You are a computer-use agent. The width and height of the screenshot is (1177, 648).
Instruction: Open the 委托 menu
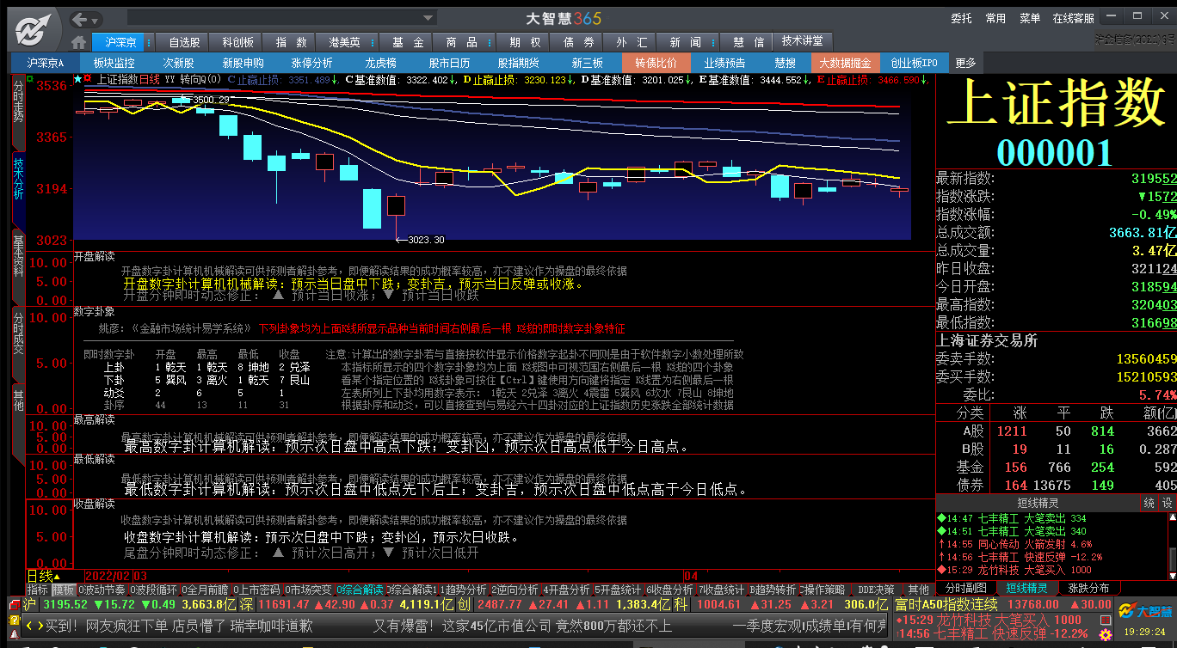(x=961, y=18)
